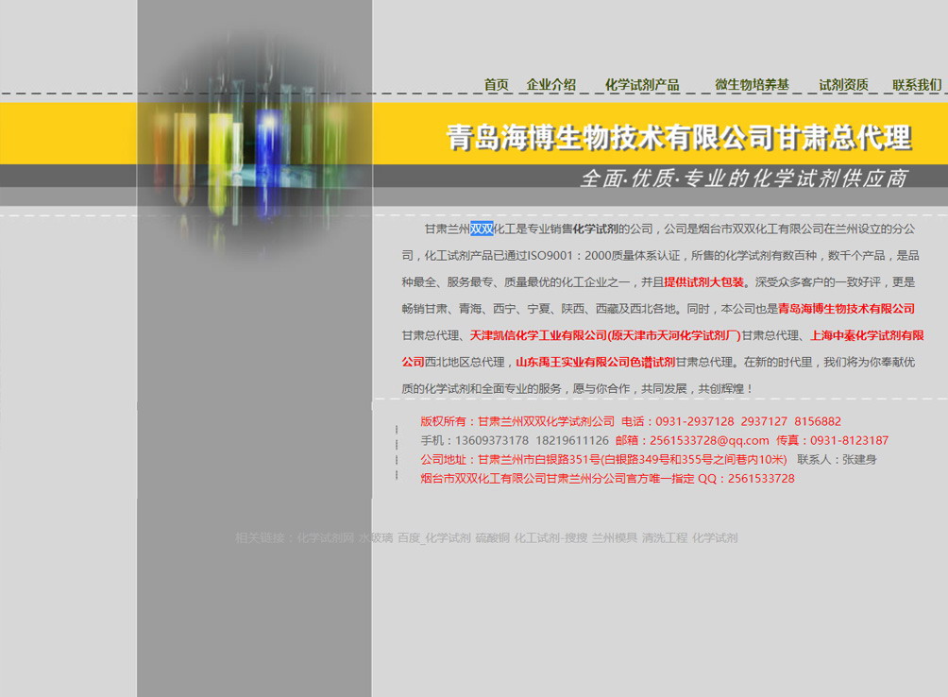The image size is (948, 697).
Task: Click the 联系我们 navigation link
Action: 917,85
